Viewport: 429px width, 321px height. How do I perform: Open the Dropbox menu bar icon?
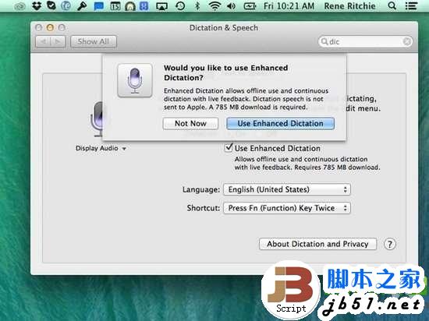[37, 5]
